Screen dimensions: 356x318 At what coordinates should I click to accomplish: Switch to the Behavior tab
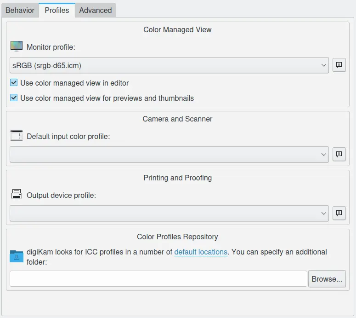tap(20, 10)
